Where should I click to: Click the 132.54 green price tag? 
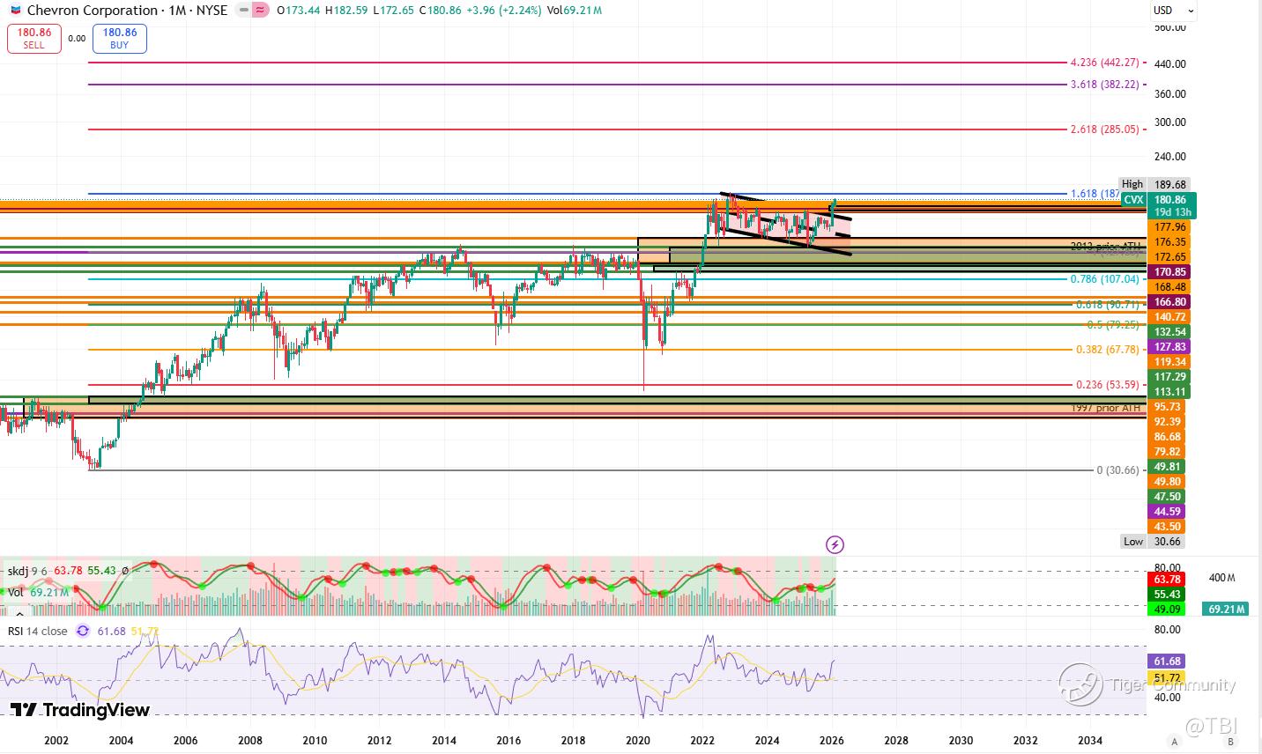coord(1169,332)
